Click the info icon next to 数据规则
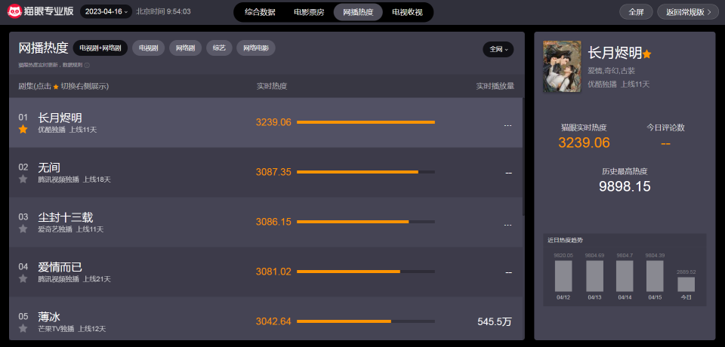The width and height of the screenshot is (725, 347). point(87,65)
